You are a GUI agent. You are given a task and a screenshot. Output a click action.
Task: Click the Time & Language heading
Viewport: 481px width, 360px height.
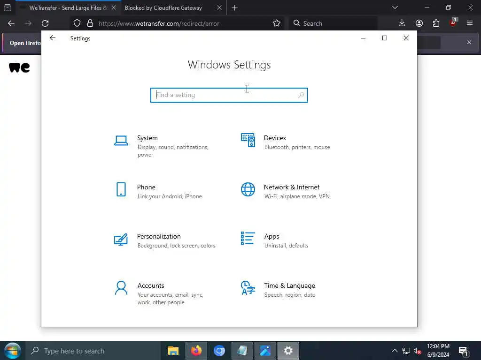coord(289,285)
